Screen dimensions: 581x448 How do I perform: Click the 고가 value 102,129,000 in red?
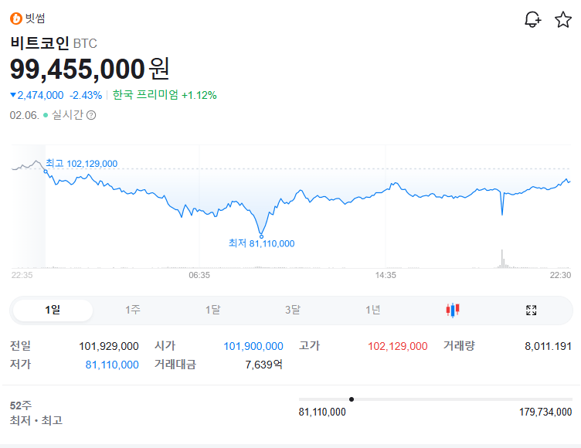(x=398, y=346)
